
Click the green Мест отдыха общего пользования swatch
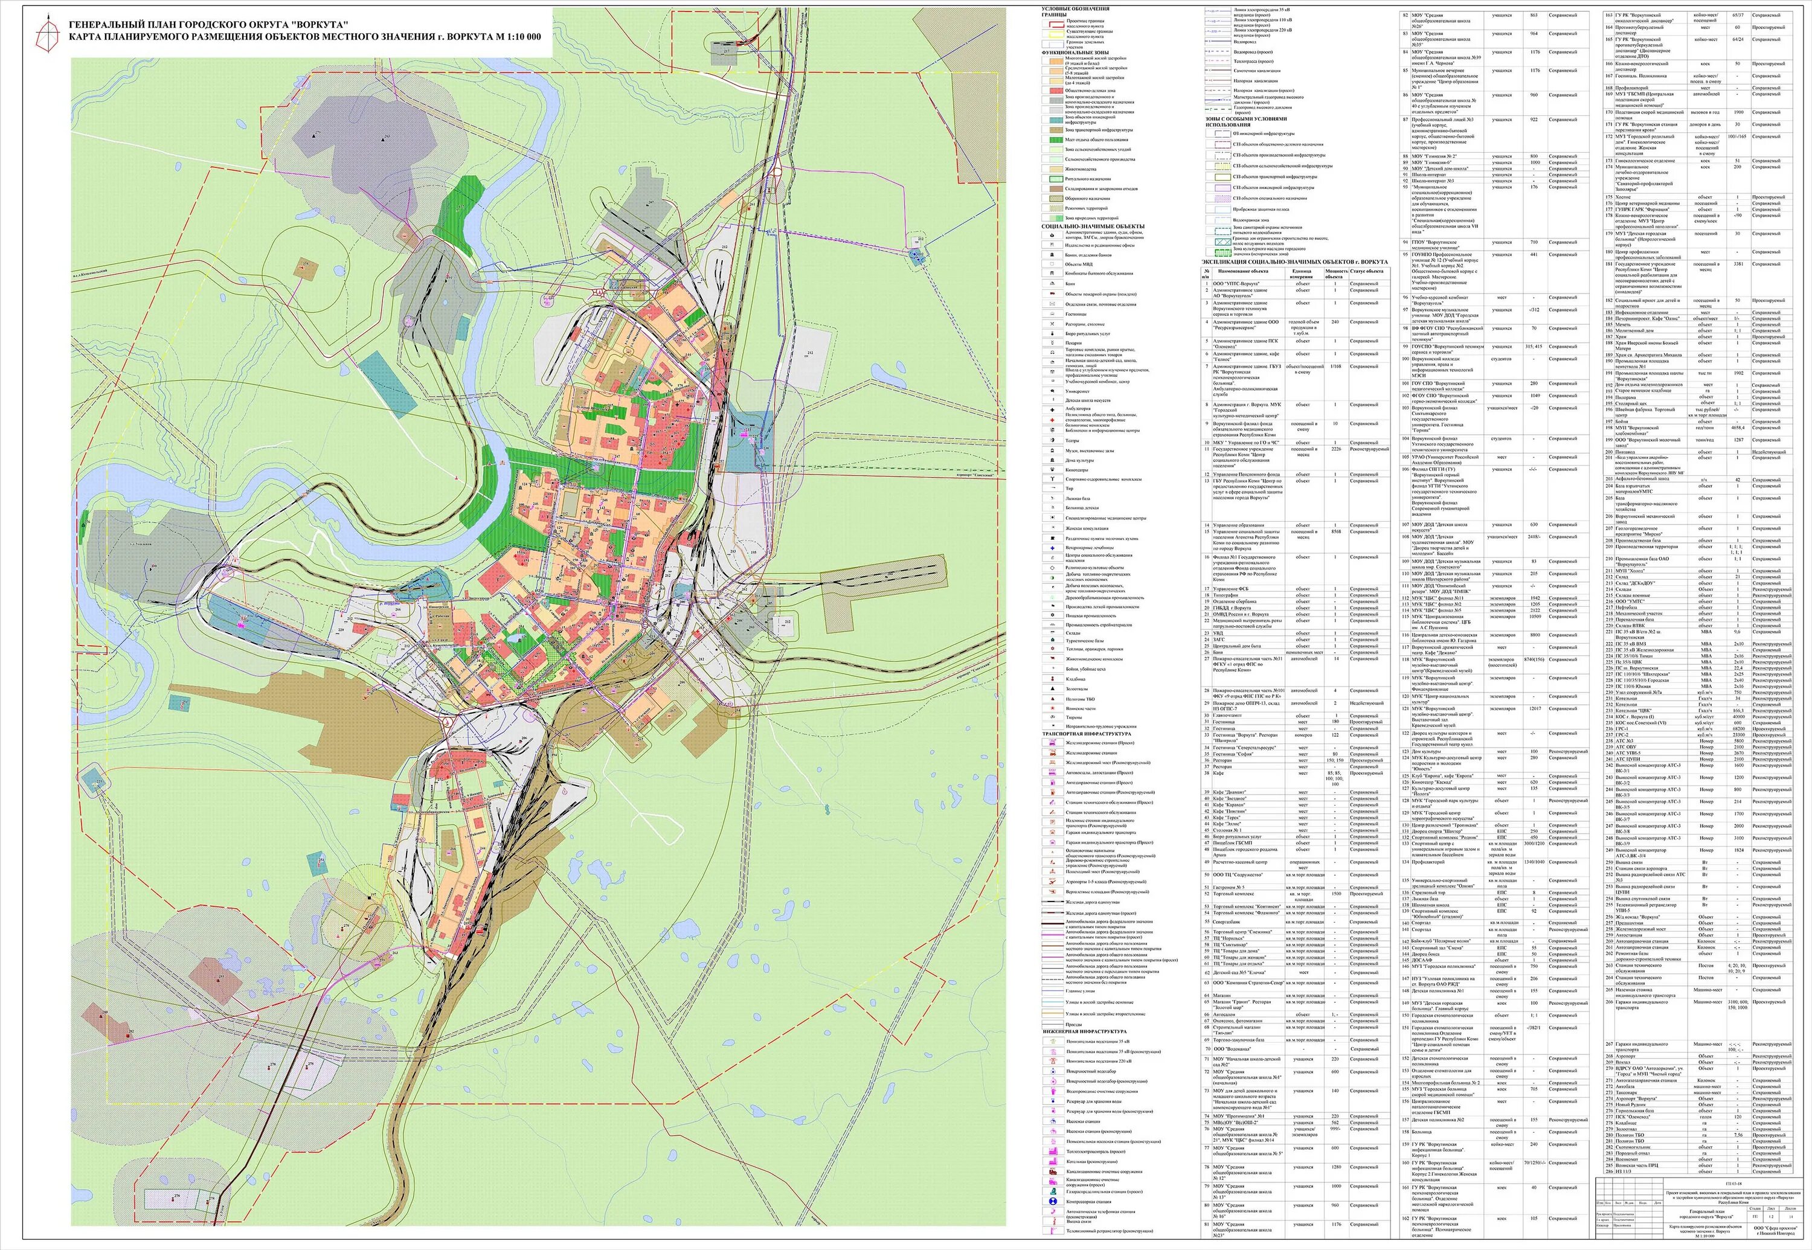click(x=1057, y=139)
